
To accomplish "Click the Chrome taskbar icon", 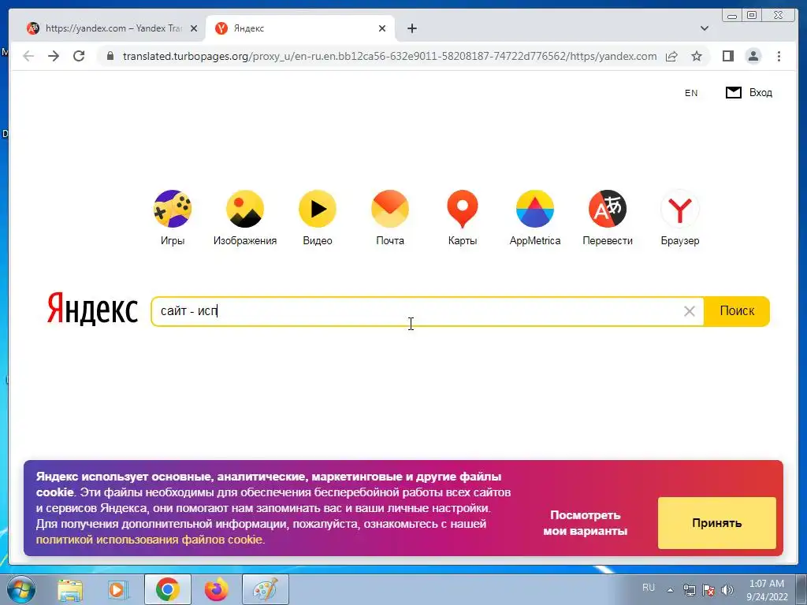I will point(167,589).
